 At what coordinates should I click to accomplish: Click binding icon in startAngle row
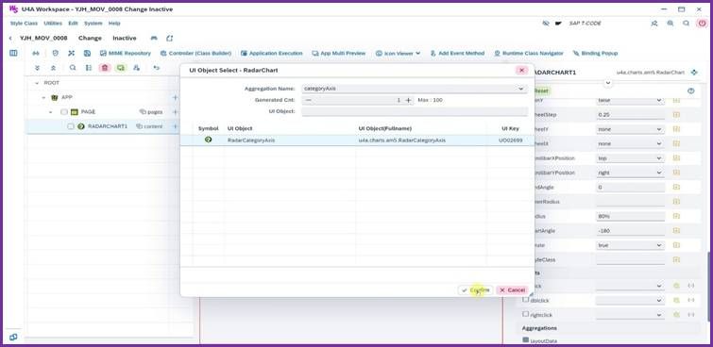point(676,231)
